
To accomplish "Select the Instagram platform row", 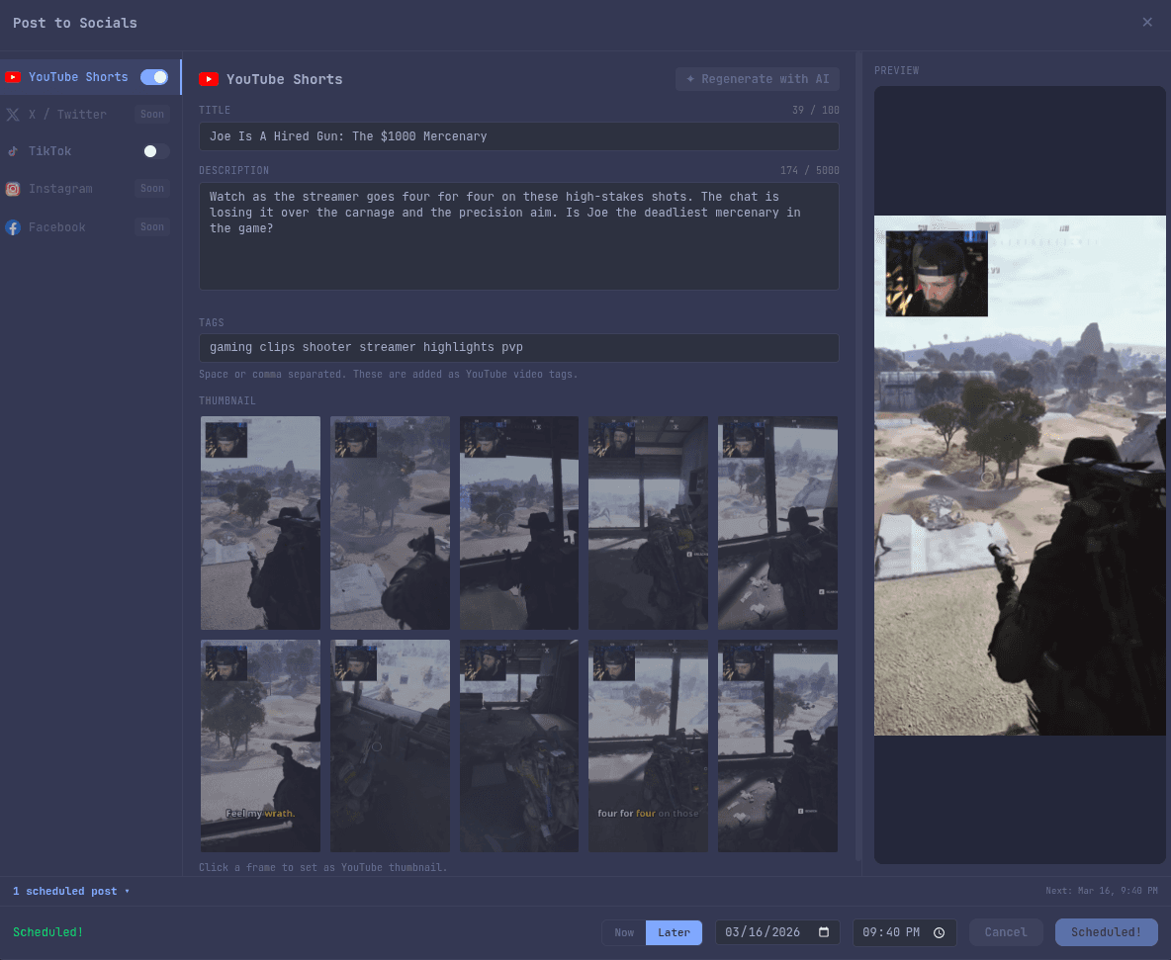I will (90, 189).
